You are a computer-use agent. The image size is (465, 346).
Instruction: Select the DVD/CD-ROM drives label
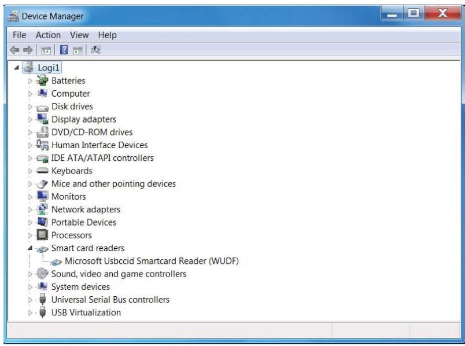coord(92,132)
